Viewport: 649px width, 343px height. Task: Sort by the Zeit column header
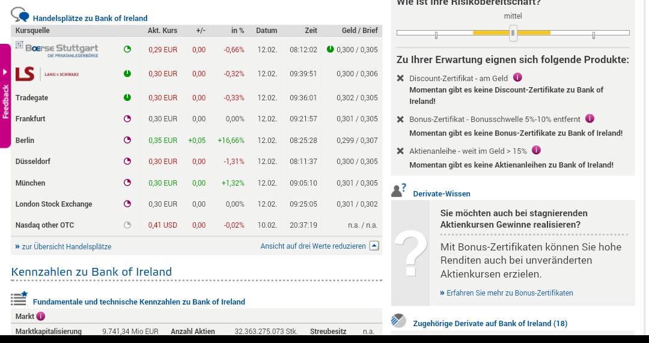point(311,30)
